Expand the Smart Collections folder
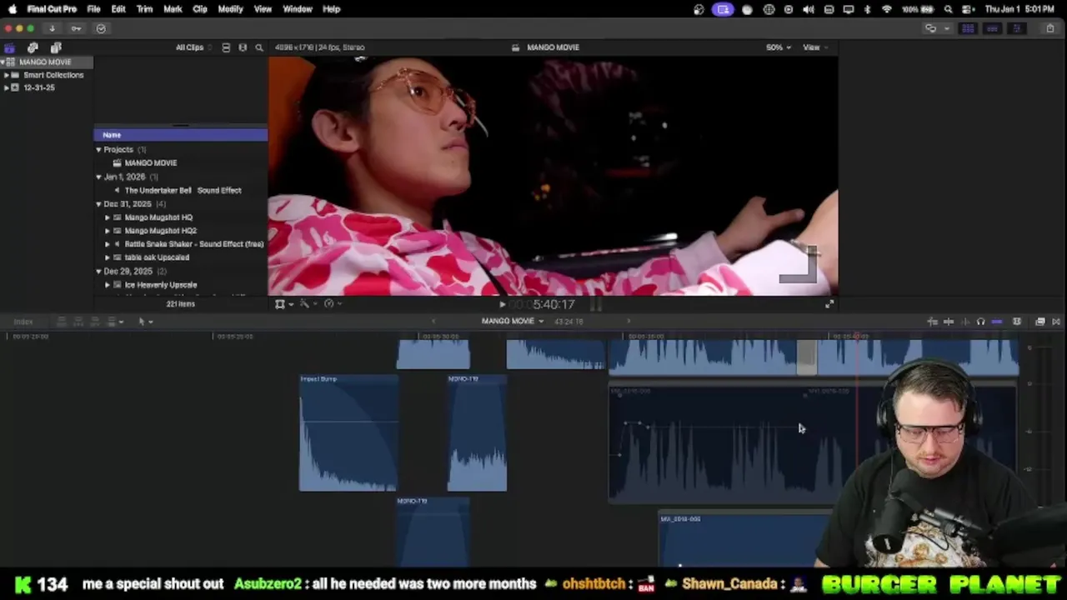This screenshot has width=1067, height=600. click(7, 75)
